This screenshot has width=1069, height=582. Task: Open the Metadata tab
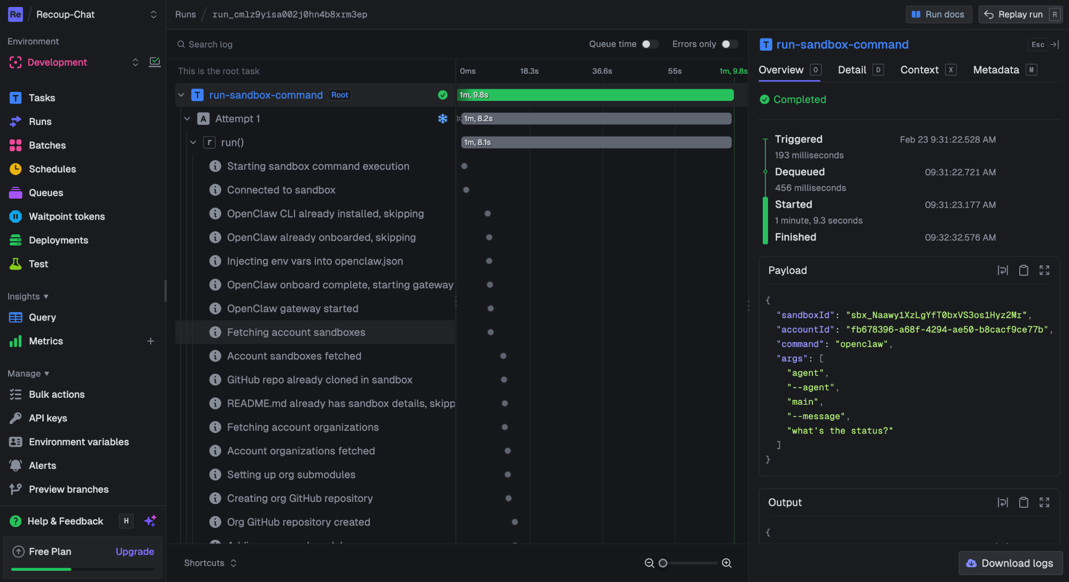tap(996, 70)
